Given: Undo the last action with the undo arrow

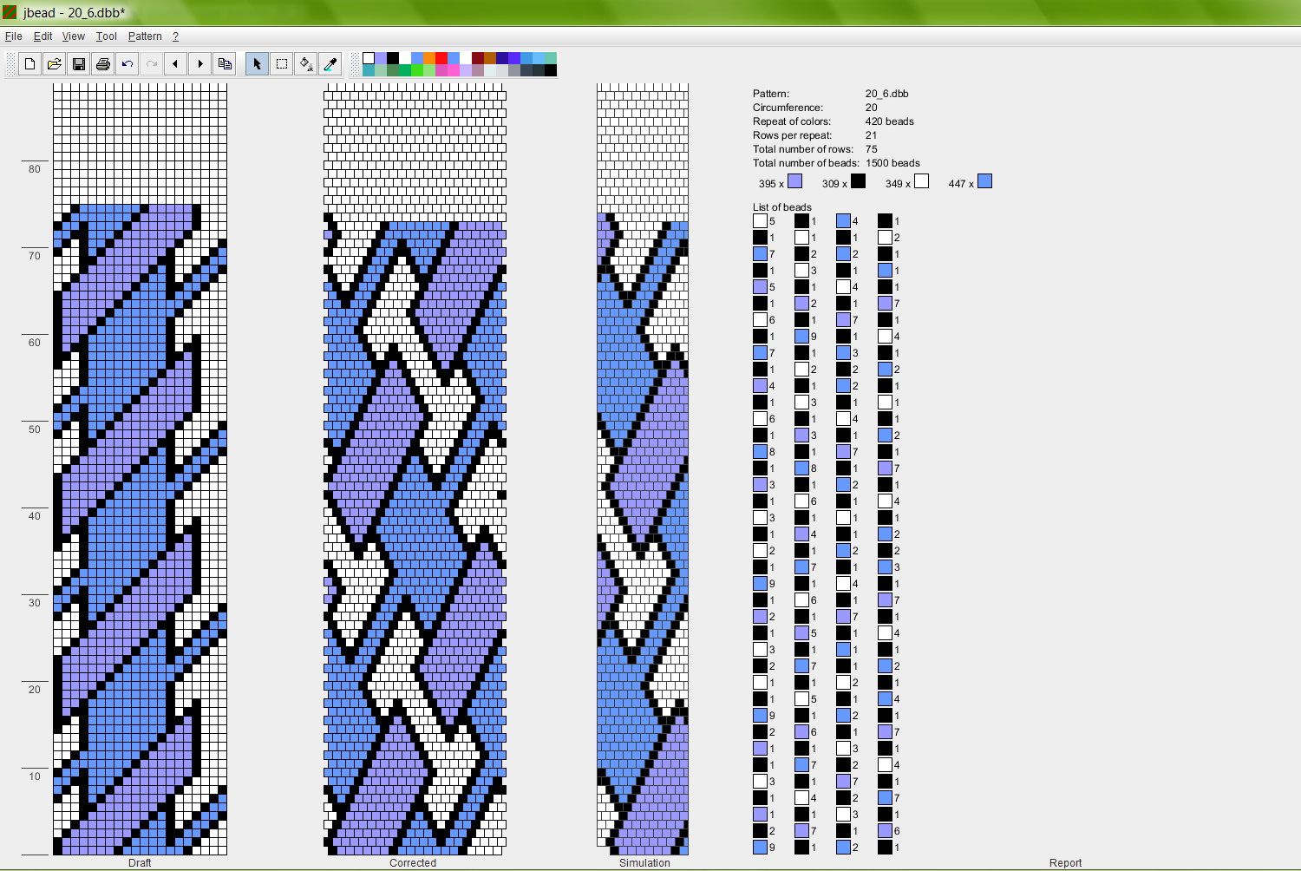Looking at the screenshot, I should [127, 64].
